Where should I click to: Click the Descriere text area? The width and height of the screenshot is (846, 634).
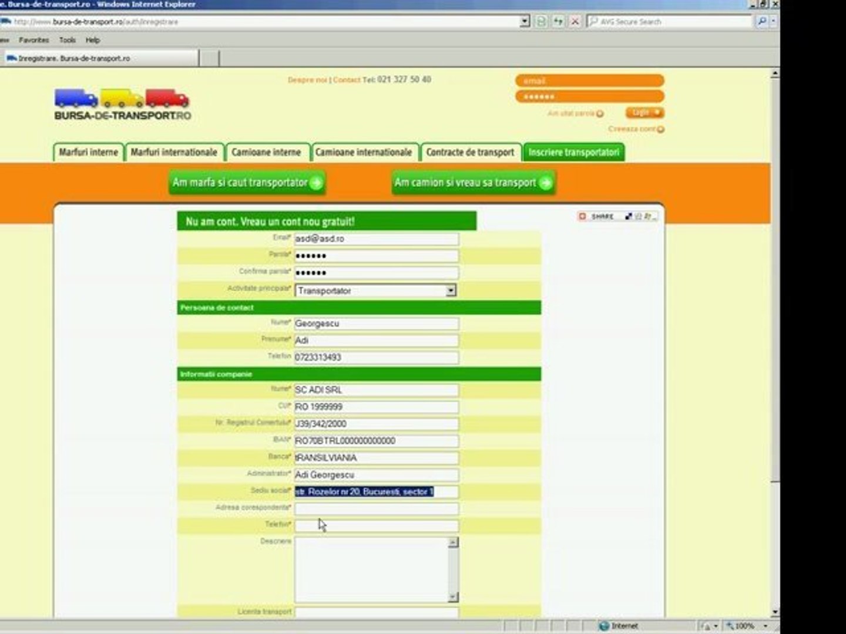tap(371, 569)
